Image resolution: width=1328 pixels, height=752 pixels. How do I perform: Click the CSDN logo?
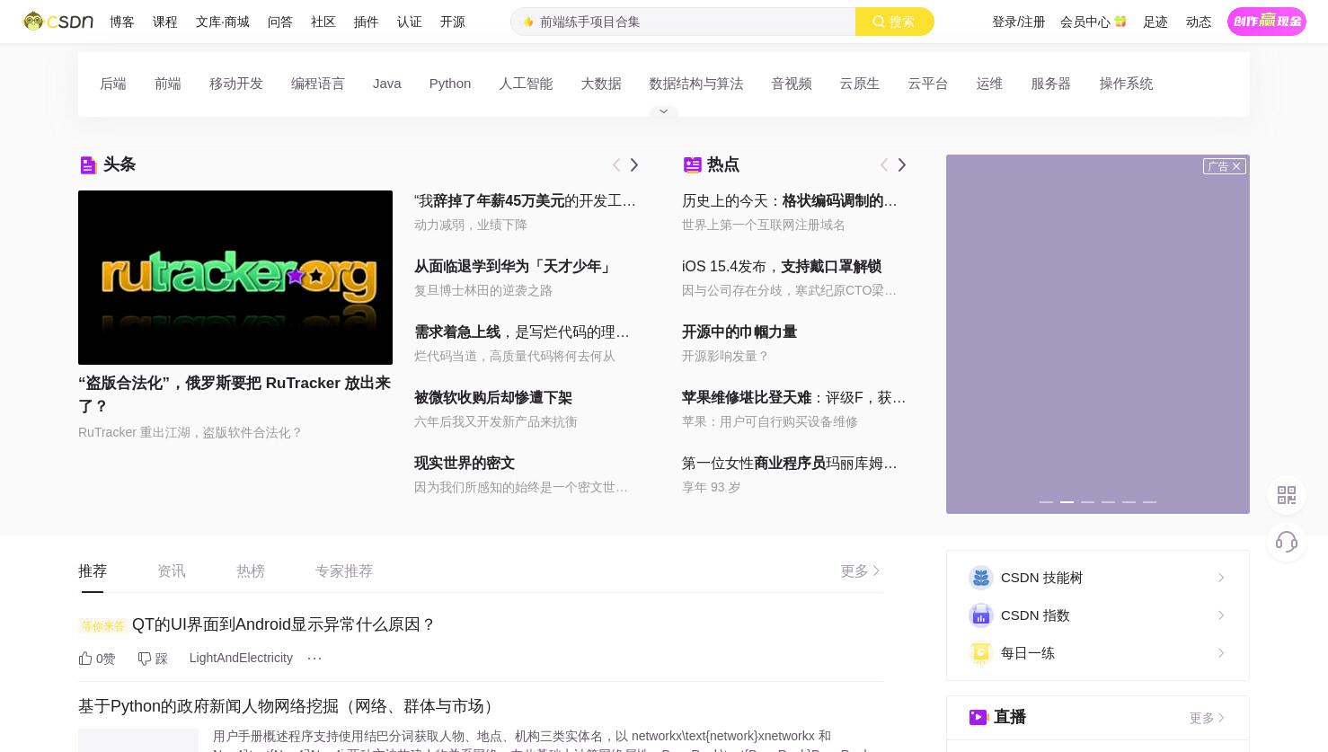pyautogui.click(x=58, y=21)
